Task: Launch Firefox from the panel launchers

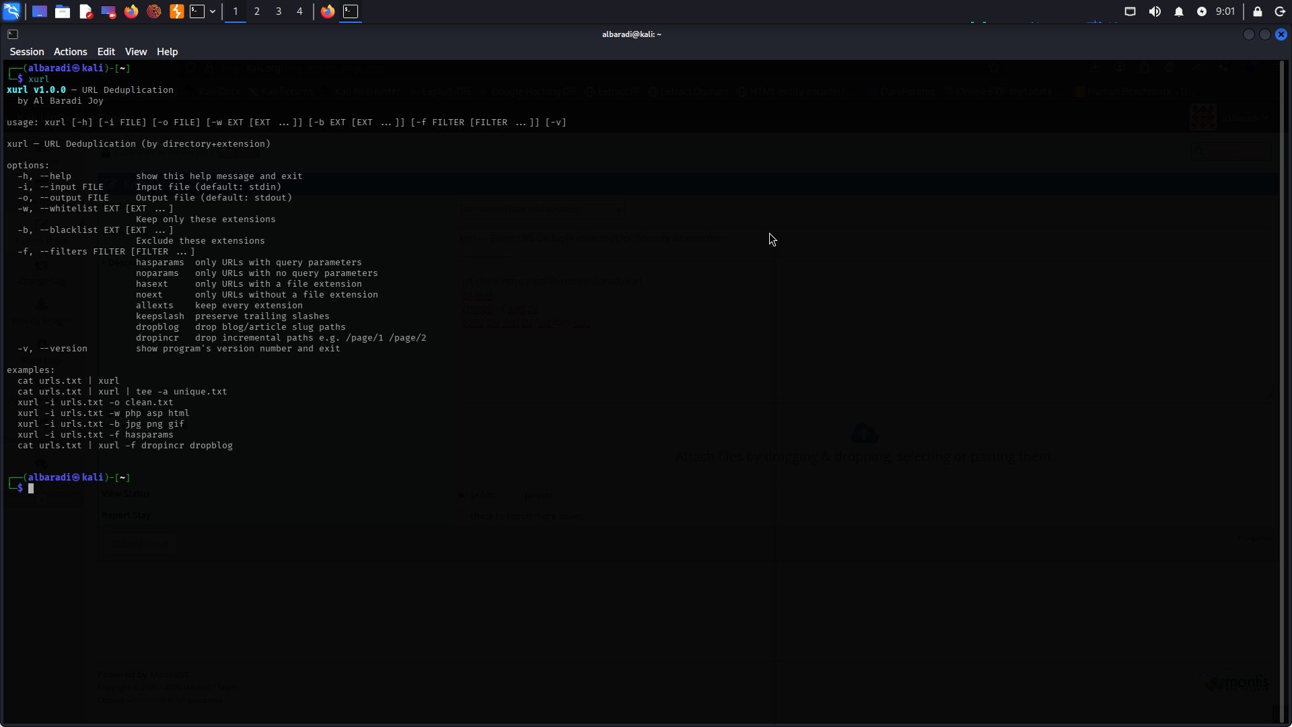Action: coord(131,11)
